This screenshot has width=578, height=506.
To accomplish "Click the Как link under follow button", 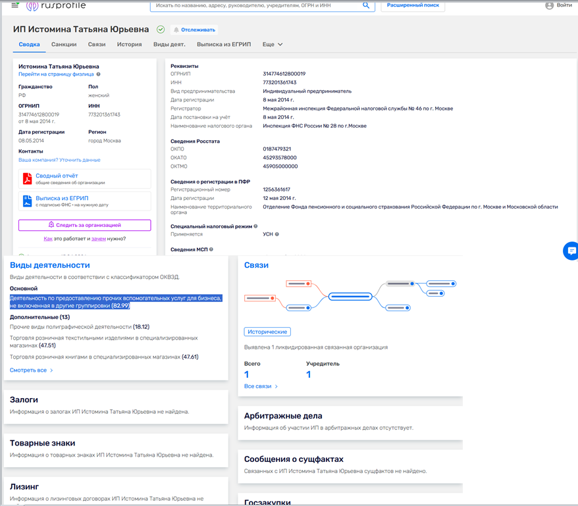I will point(48,239).
